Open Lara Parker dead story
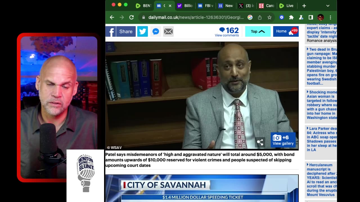This screenshot has width=360, height=202. tap(322, 139)
